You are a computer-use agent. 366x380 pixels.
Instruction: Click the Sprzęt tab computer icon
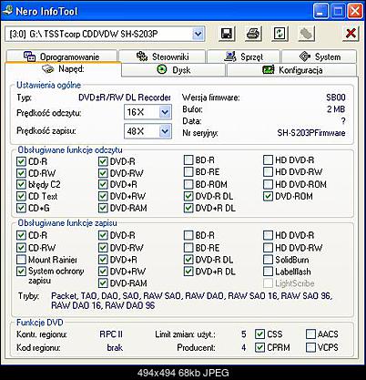click(x=230, y=56)
